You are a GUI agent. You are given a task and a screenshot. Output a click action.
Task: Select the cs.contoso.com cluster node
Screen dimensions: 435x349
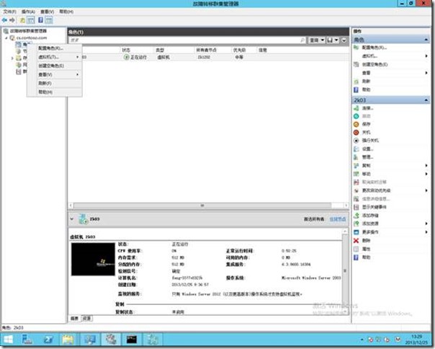pos(32,37)
